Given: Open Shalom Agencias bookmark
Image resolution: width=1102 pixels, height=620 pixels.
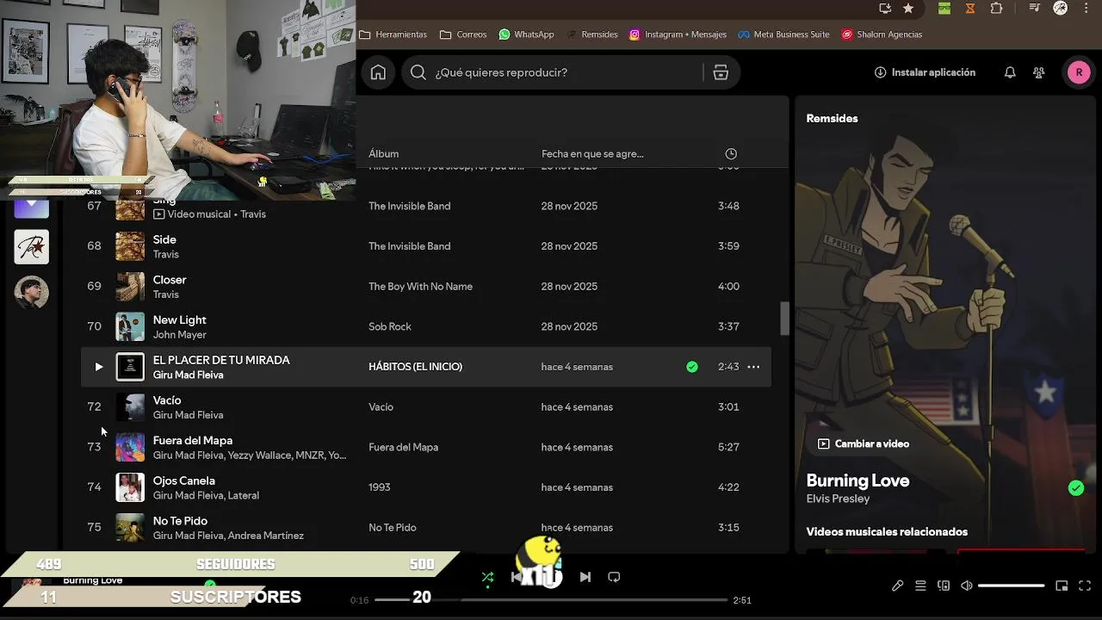Looking at the screenshot, I should pyautogui.click(x=882, y=34).
